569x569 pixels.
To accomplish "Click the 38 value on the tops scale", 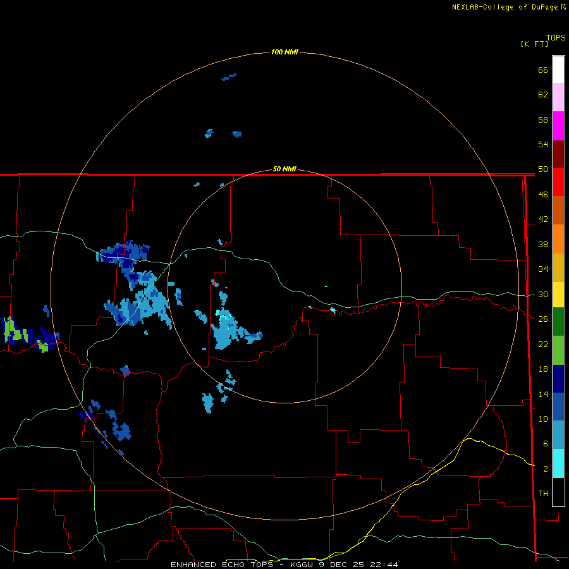I will [543, 244].
